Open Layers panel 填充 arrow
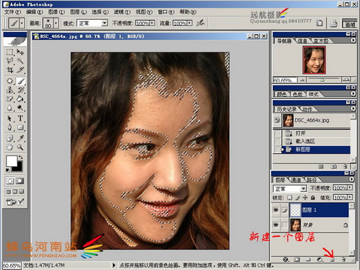360x270 pixels. tap(350, 197)
